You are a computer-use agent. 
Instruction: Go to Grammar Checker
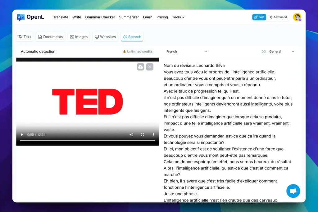pyautogui.click(x=100, y=17)
